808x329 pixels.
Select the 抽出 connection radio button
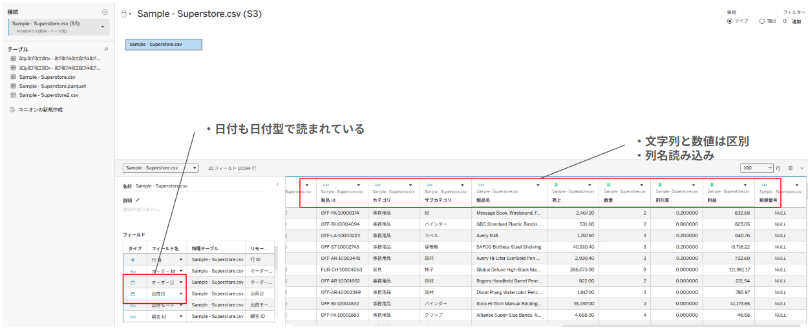pos(762,21)
